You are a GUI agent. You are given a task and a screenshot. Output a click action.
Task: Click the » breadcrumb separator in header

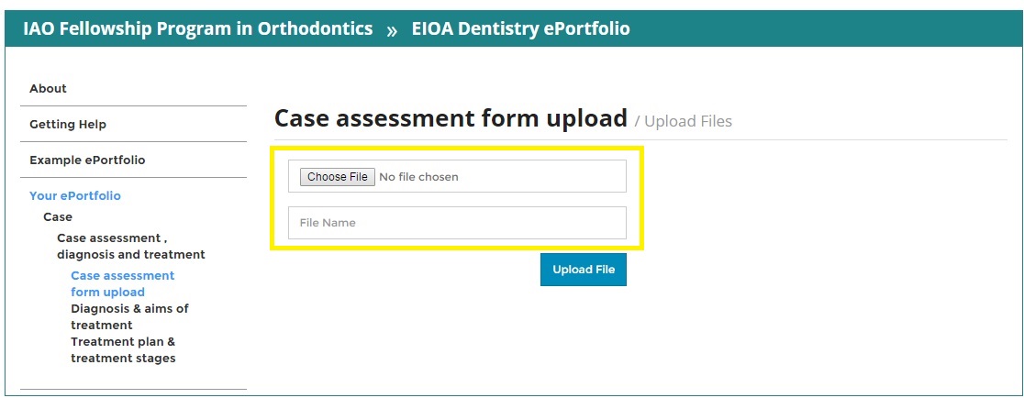(x=392, y=30)
